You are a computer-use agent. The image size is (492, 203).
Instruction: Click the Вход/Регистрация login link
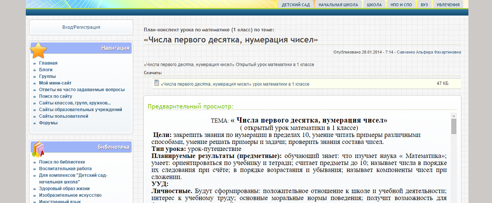[x=81, y=27]
